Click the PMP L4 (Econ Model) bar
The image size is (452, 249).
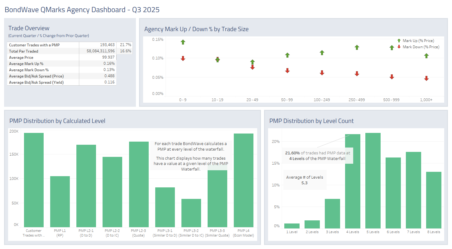coord(243,181)
